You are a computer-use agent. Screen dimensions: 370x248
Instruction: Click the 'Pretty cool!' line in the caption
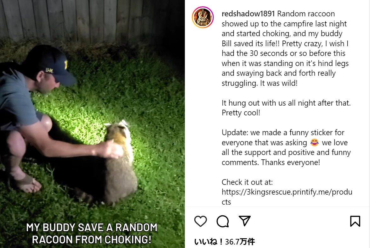241,113
